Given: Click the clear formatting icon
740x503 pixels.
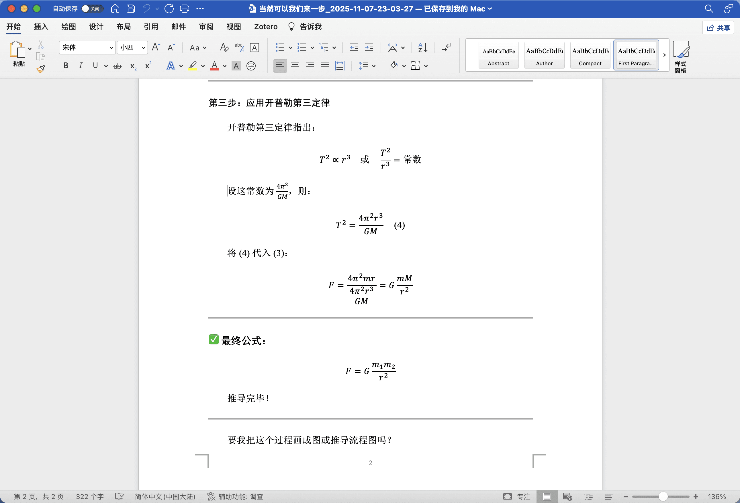Looking at the screenshot, I should [224, 47].
